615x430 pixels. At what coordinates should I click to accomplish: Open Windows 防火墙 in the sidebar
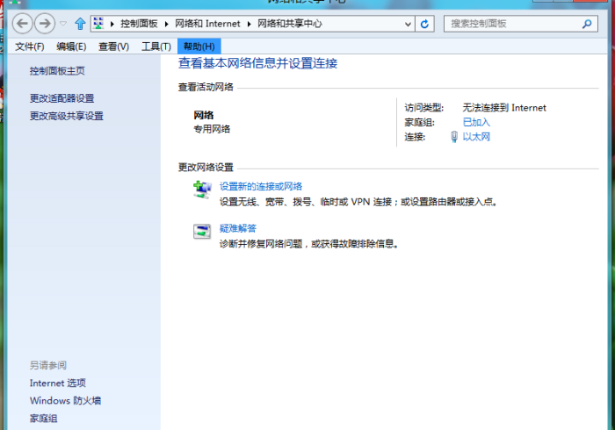coord(66,401)
